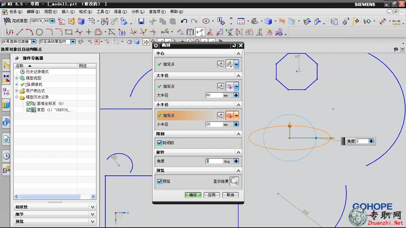Expand the 摄像机 tree node
The width and height of the screenshot is (406, 228).
pos(17,85)
